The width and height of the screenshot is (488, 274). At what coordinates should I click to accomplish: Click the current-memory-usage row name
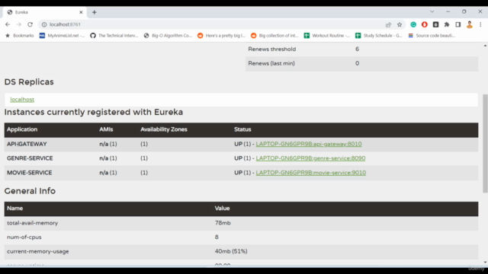[37, 252]
